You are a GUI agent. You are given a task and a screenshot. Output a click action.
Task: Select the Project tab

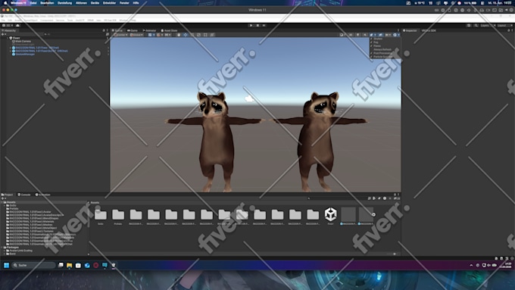click(8, 195)
